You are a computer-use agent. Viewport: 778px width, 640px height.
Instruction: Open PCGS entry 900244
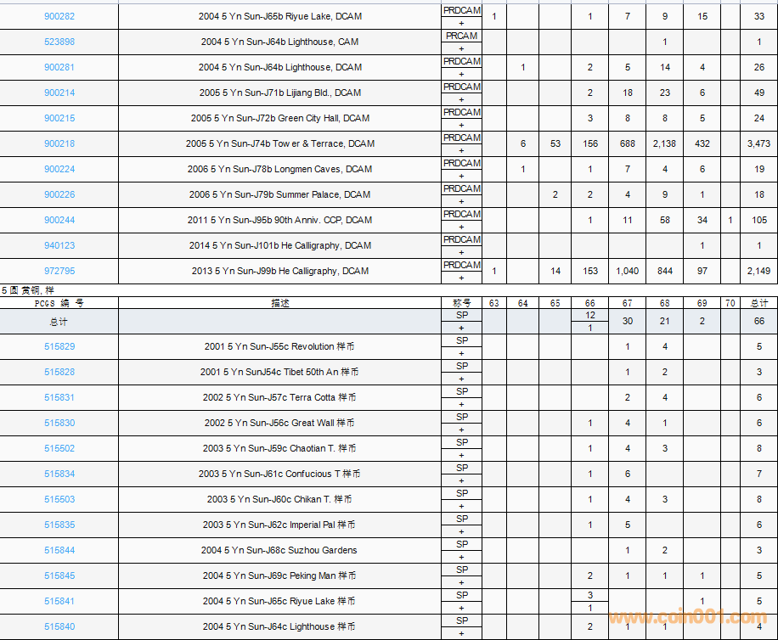tap(59, 220)
